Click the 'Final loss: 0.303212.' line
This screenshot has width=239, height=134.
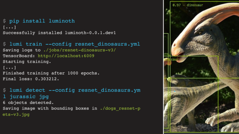31,79
